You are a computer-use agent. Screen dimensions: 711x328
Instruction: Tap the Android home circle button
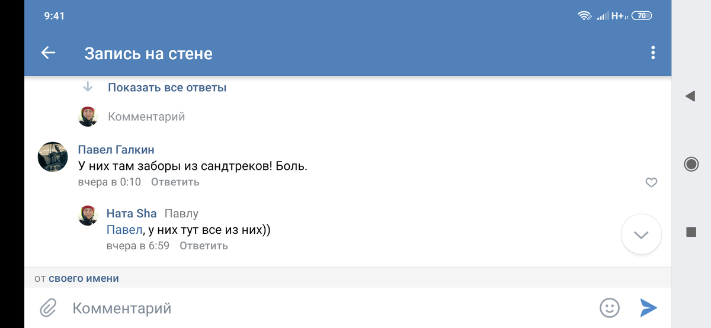(x=691, y=164)
